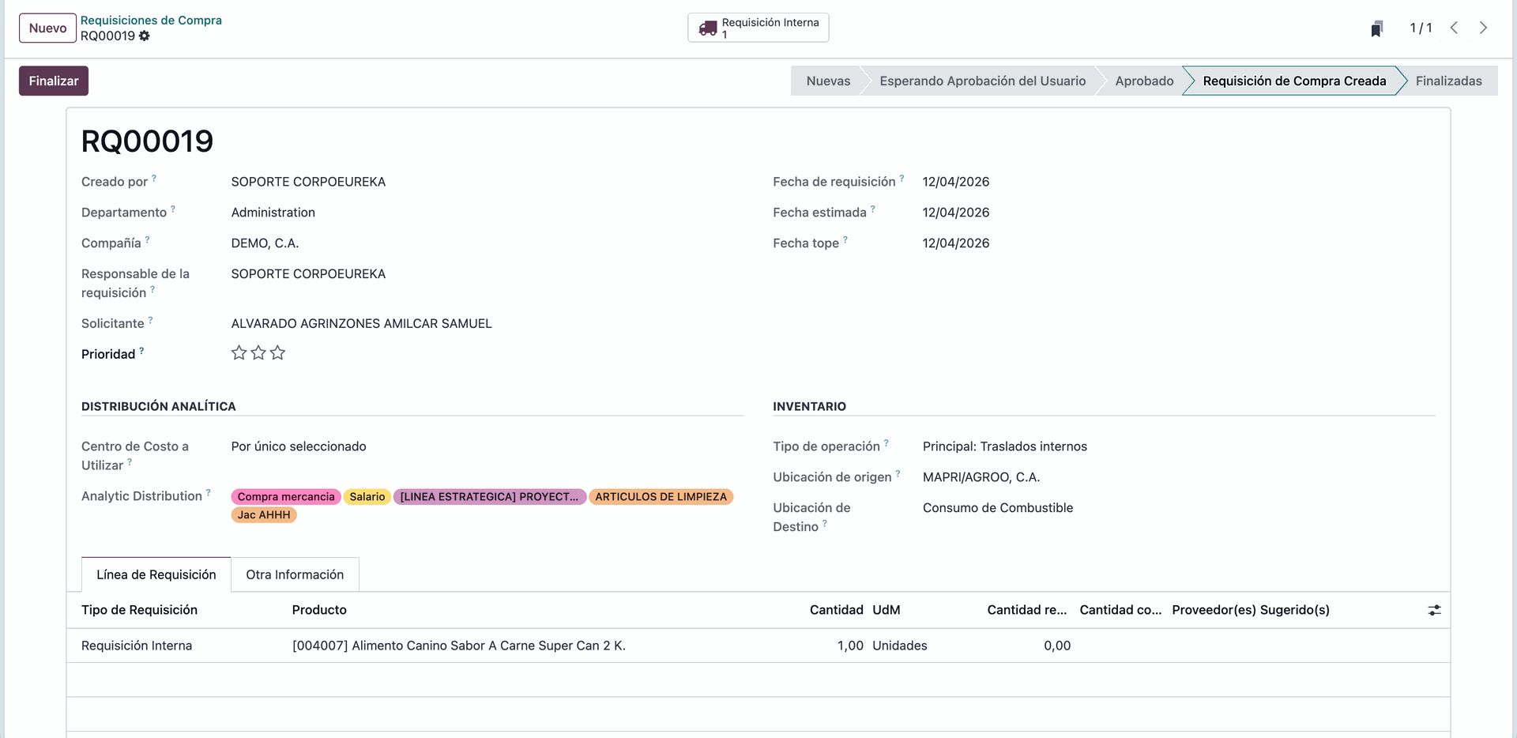Image resolution: width=1517 pixels, height=738 pixels.
Task: Go to previous record arrow
Action: (x=1454, y=28)
